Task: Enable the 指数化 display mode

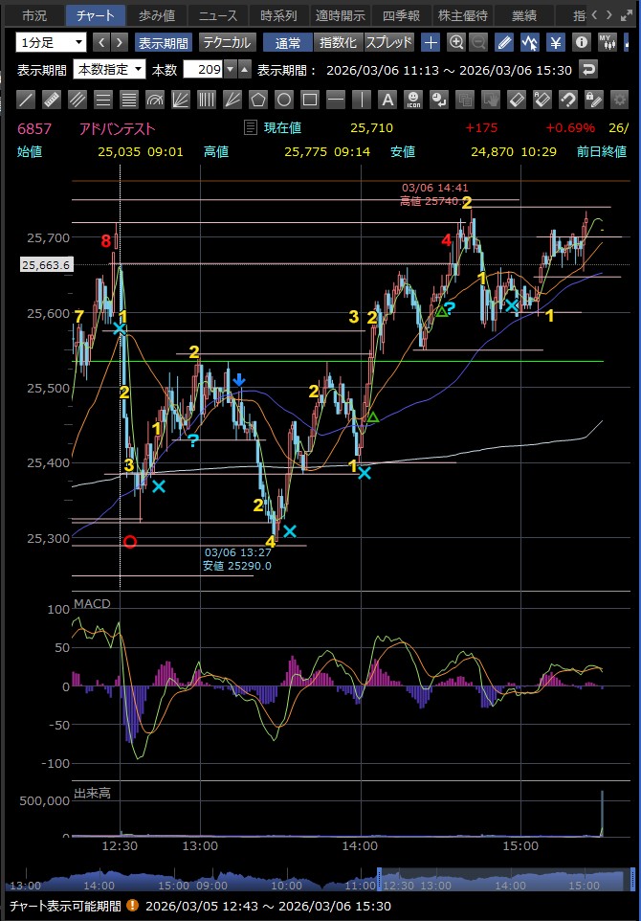Action: [x=338, y=42]
